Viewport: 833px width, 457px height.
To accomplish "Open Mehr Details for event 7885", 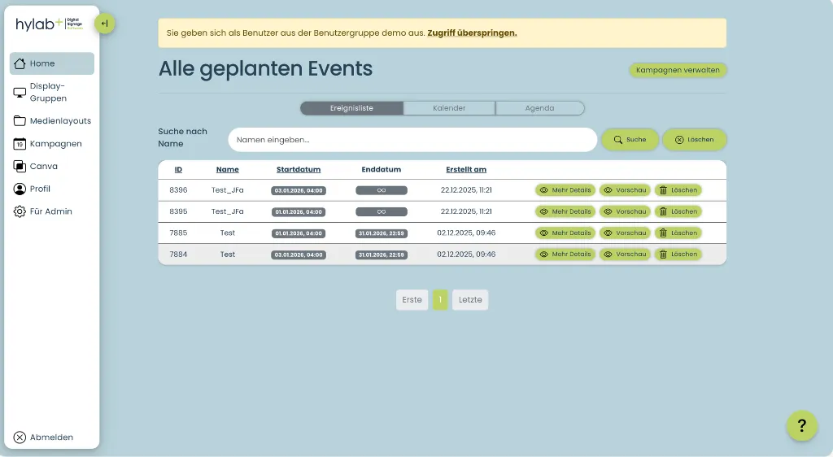I will pos(565,233).
